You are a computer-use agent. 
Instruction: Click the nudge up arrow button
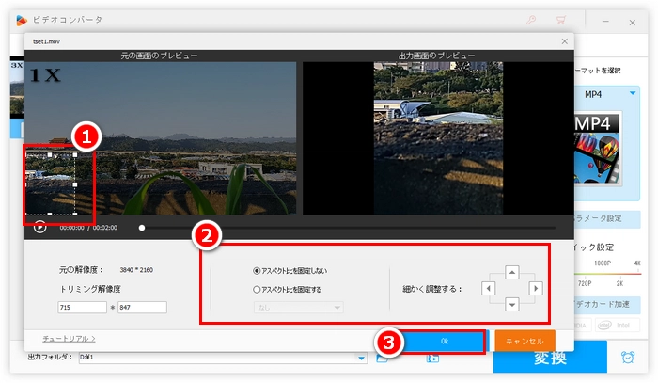[511, 273]
